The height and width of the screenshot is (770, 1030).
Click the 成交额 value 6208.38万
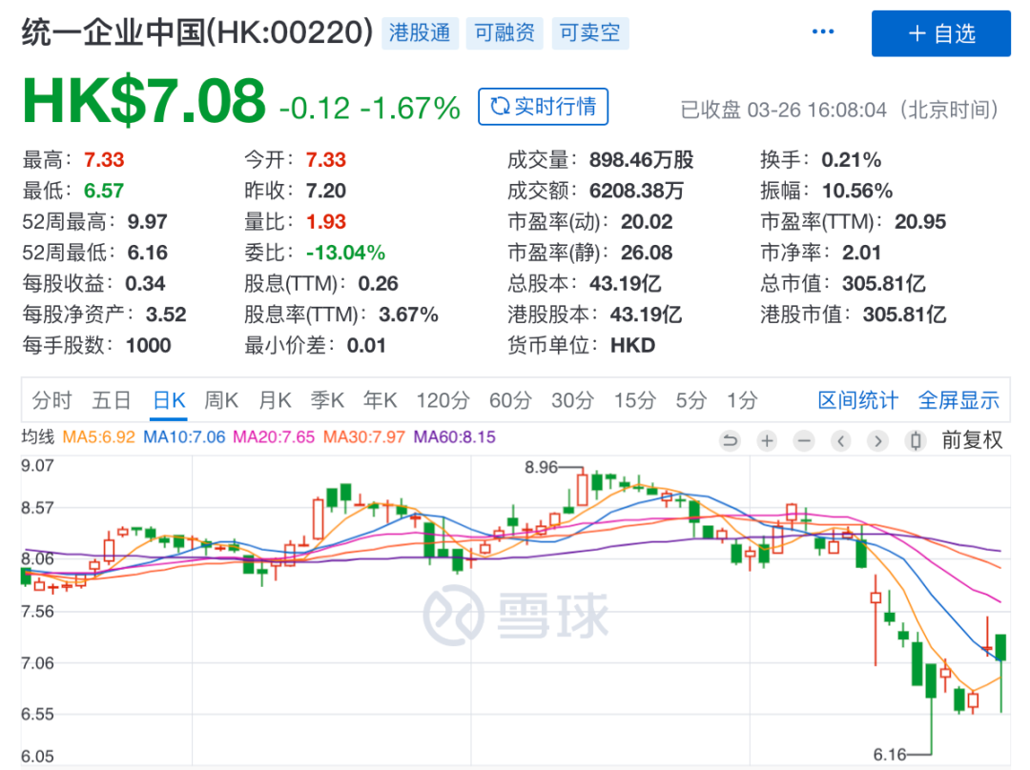[636, 191]
